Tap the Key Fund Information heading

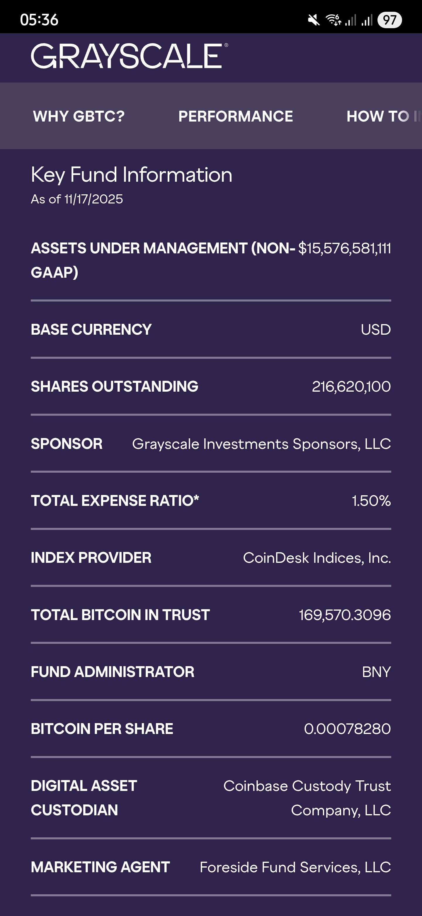[x=131, y=175]
